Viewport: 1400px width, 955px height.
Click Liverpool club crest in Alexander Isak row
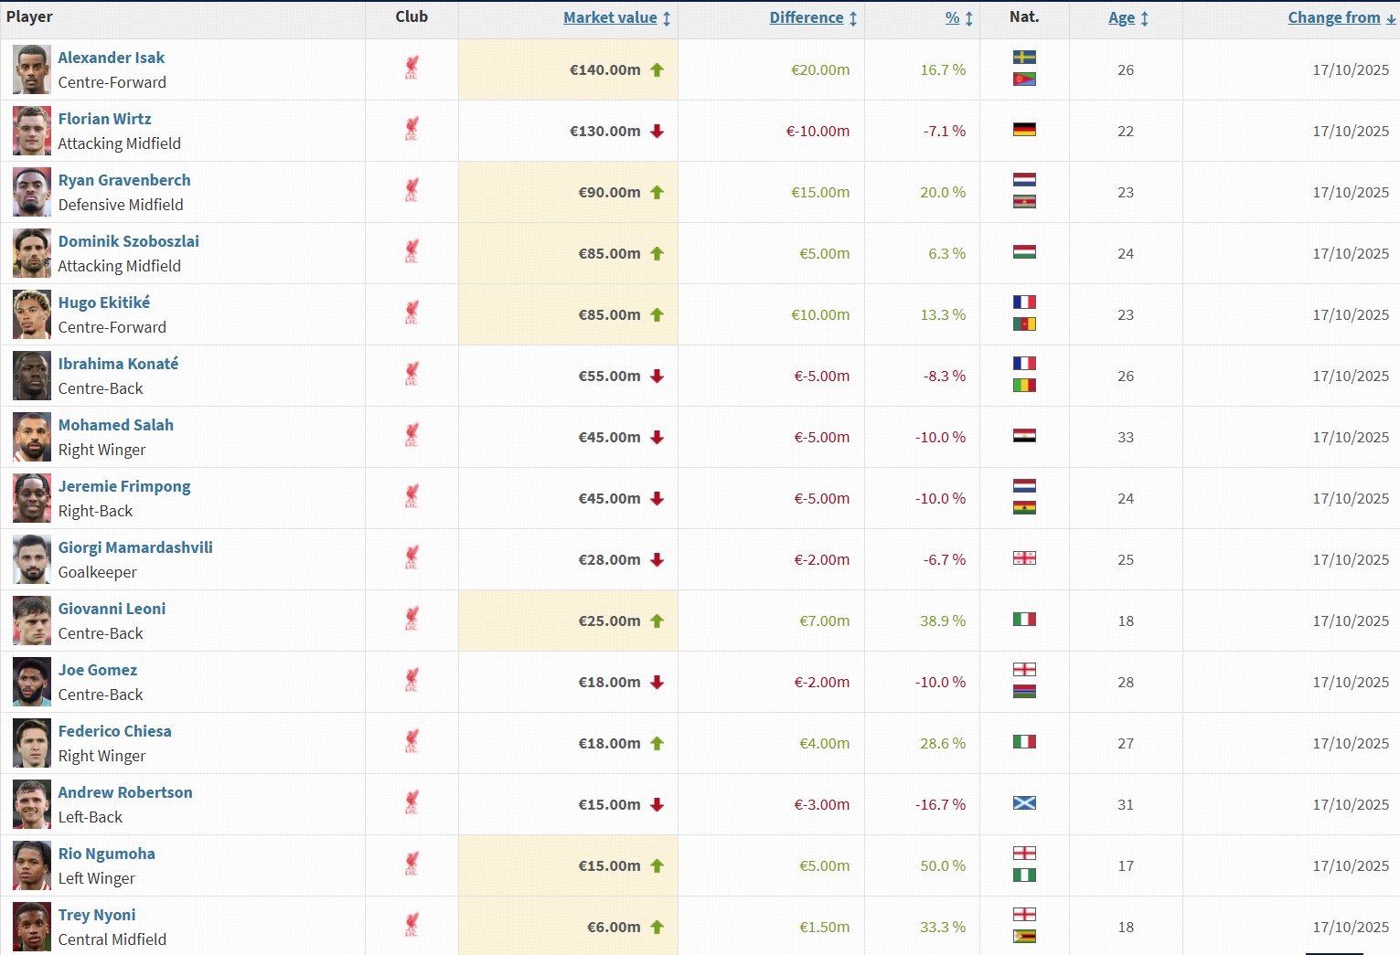click(411, 69)
